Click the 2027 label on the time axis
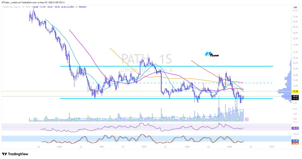This screenshot has width=302, height=159. [272, 146]
